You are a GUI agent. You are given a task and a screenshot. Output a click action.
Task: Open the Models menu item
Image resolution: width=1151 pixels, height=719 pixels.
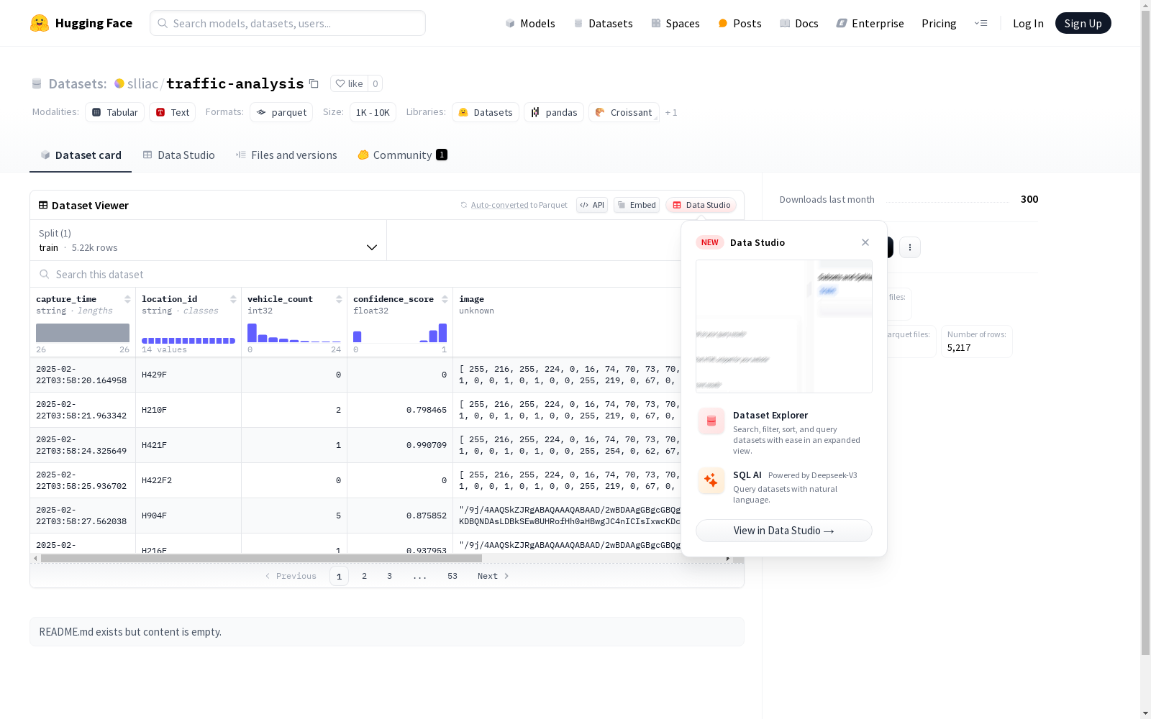pyautogui.click(x=530, y=23)
